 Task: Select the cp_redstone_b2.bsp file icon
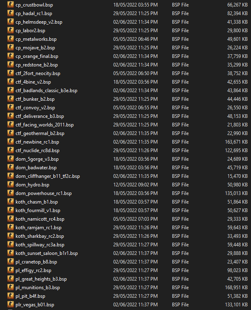coord(11,64)
